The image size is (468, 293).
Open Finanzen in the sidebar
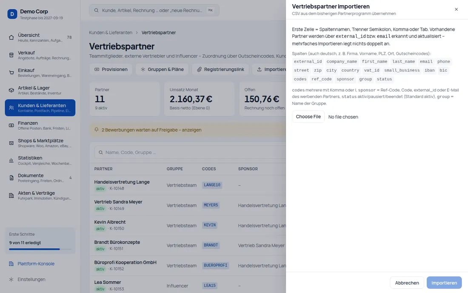(40, 126)
